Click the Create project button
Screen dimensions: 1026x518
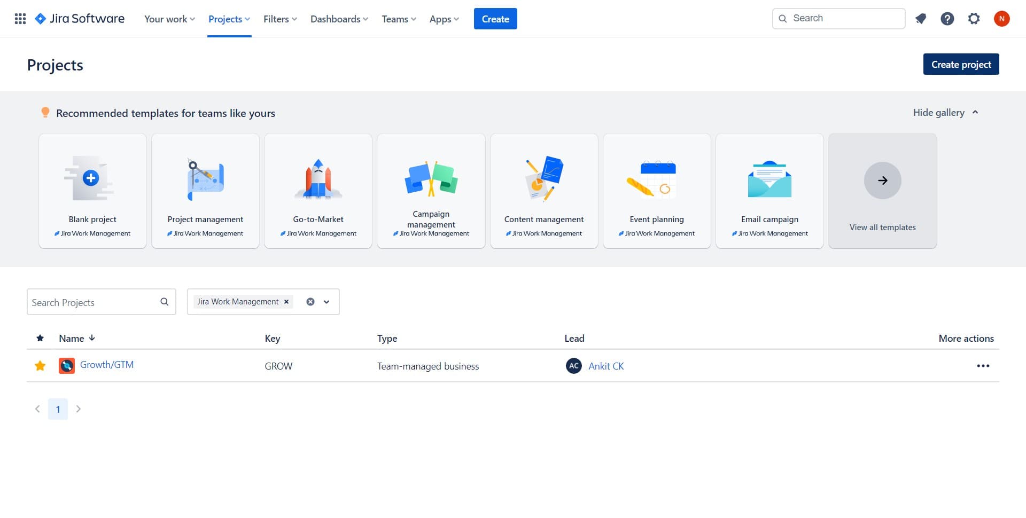[x=961, y=64]
